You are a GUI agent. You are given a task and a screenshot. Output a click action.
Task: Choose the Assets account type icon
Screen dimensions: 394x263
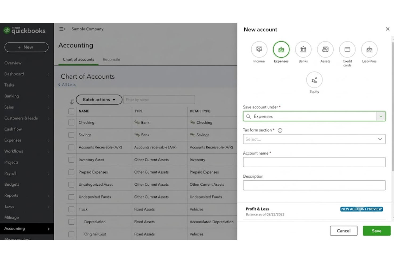tap(325, 50)
